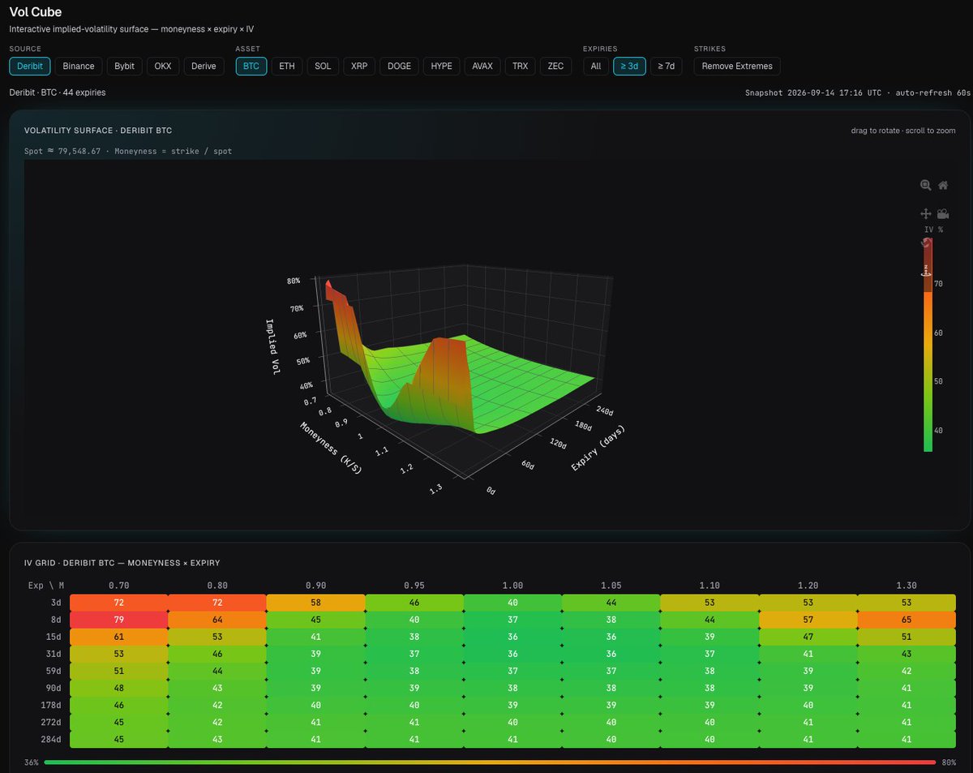This screenshot has width=973, height=773.
Task: Activate the Pan tool (four-arrow icon)
Action: 925,214
